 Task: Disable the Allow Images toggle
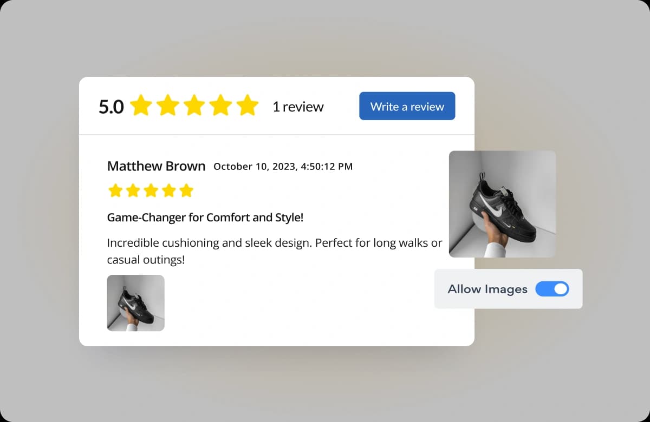[552, 289]
